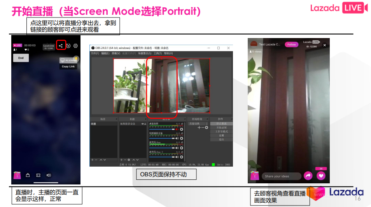Open the 视频捕获设备 mixer gear settings

(182, 138)
